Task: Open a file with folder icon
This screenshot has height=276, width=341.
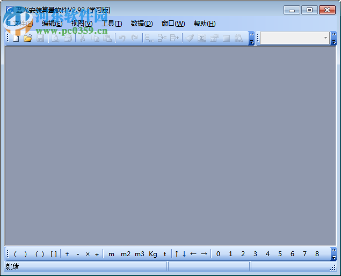Action: point(28,38)
